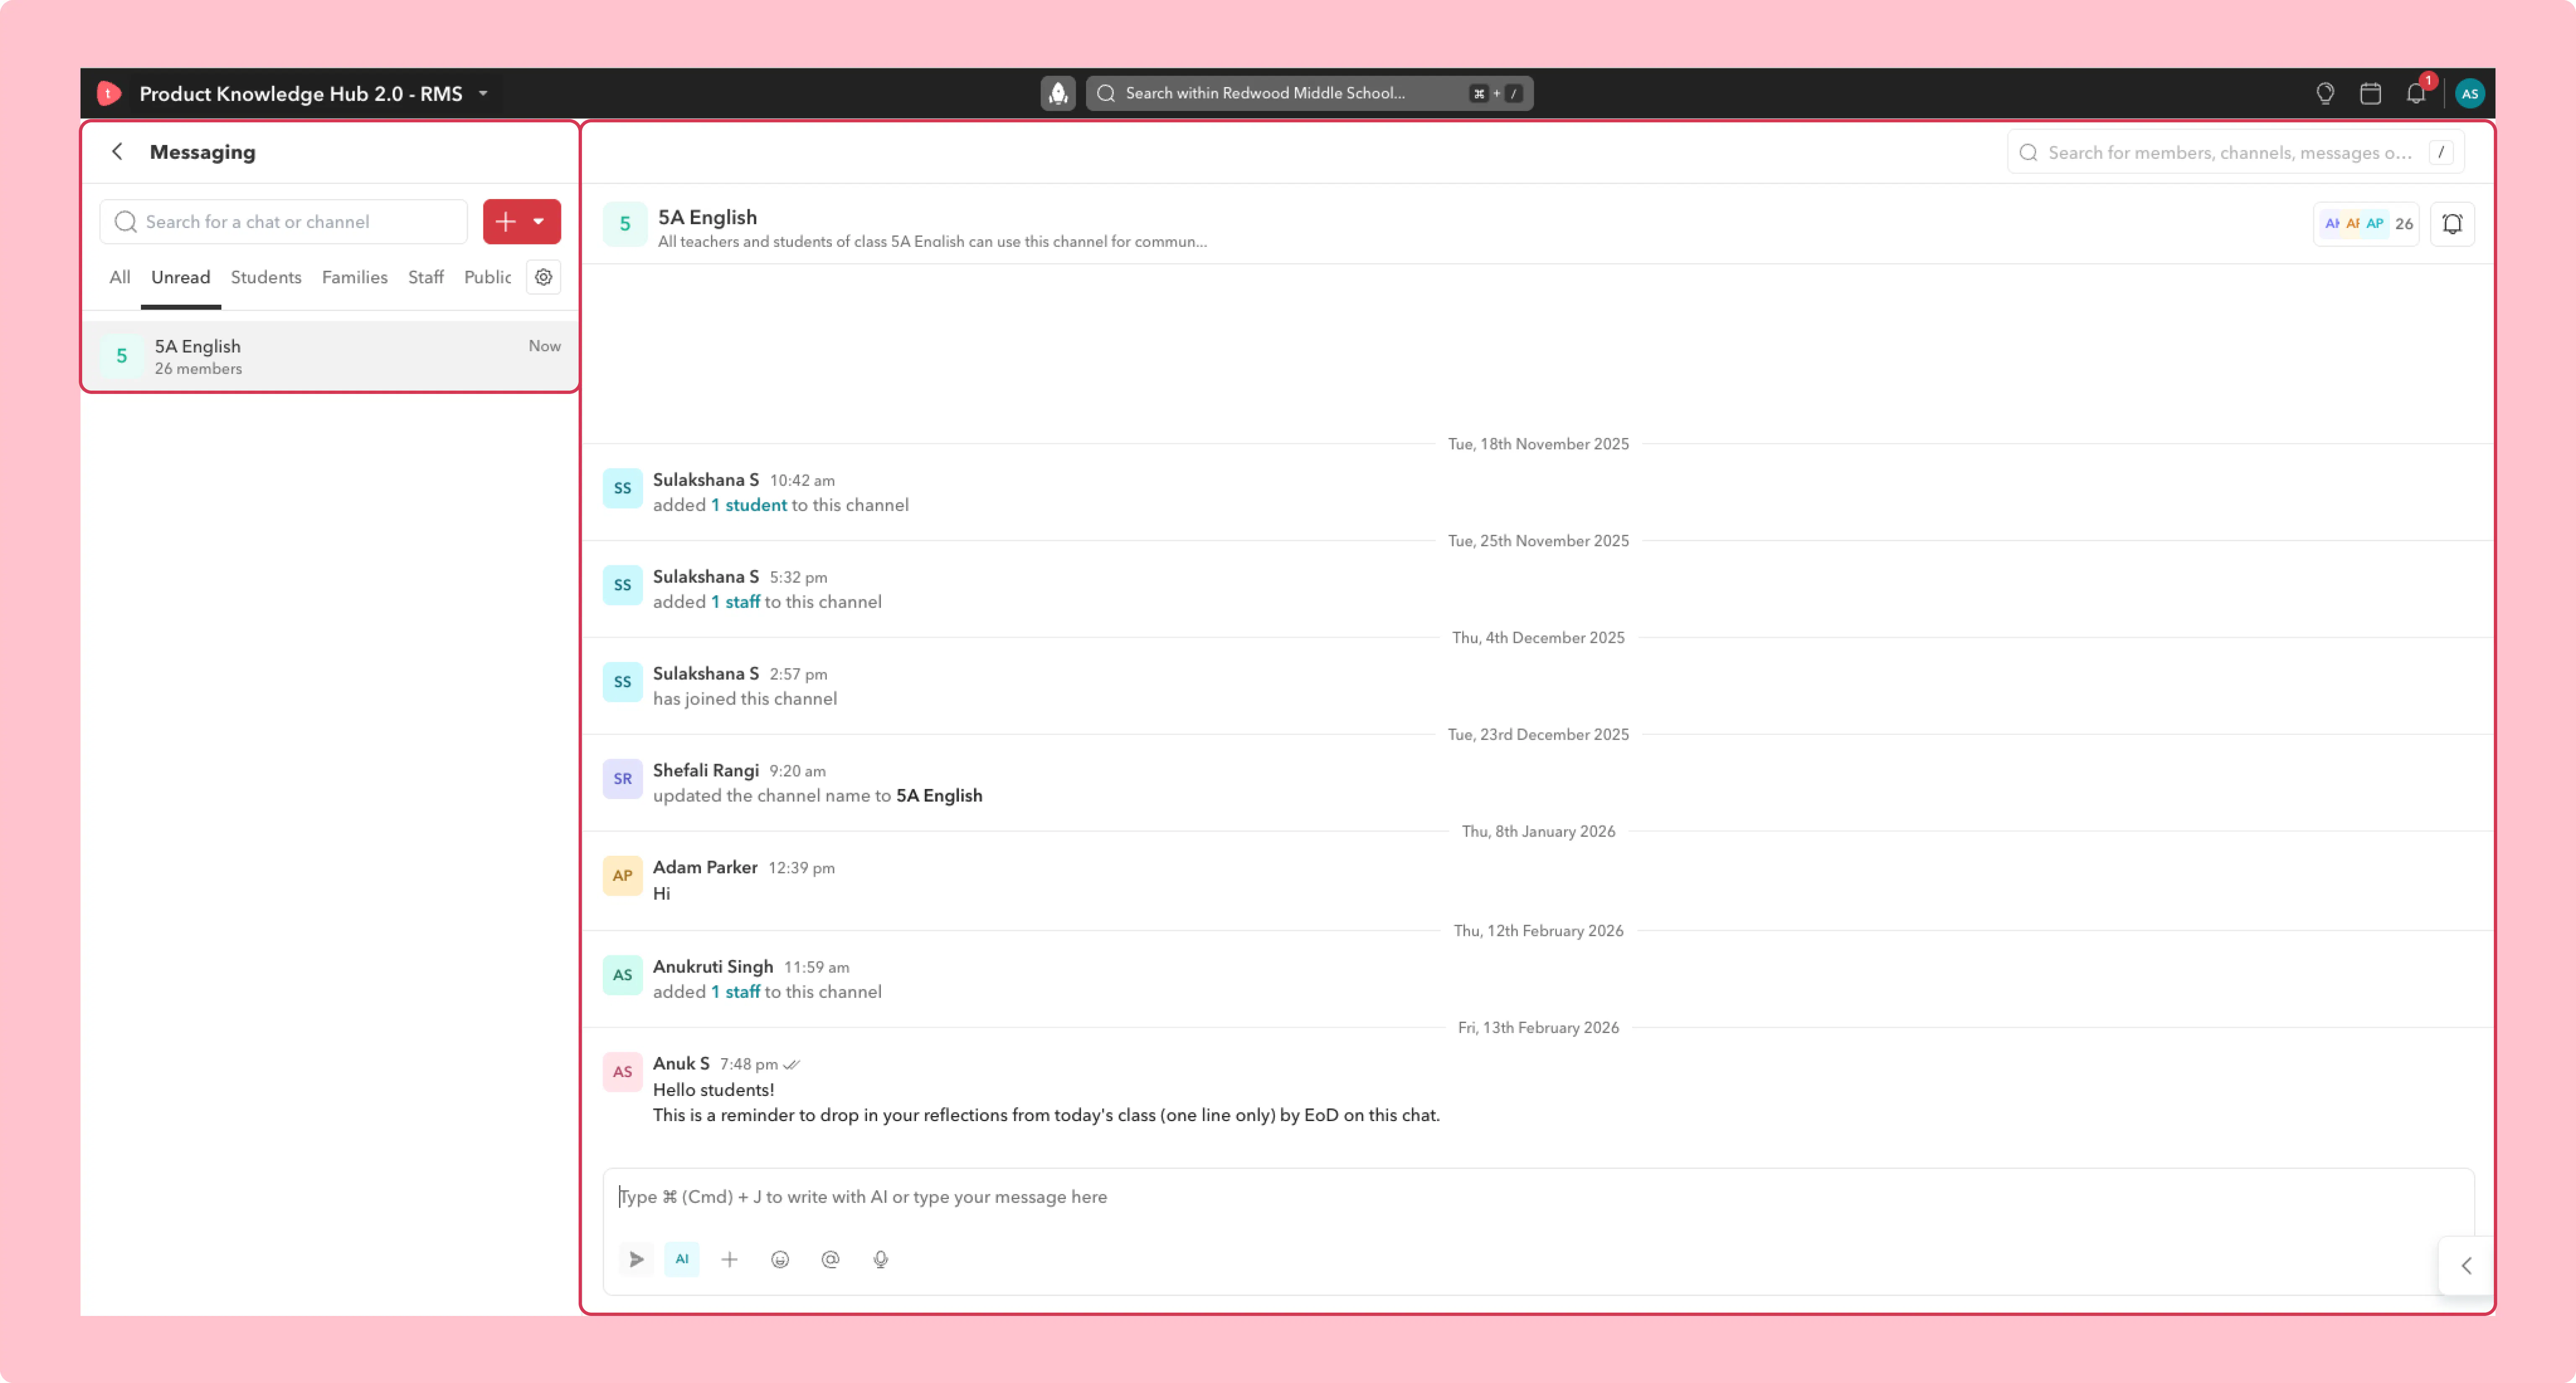Click Adam Parker's AP avatar
Image resolution: width=2576 pixels, height=1383 pixels.
point(622,876)
